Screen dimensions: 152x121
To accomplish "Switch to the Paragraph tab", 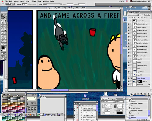I will click(112, 99).
